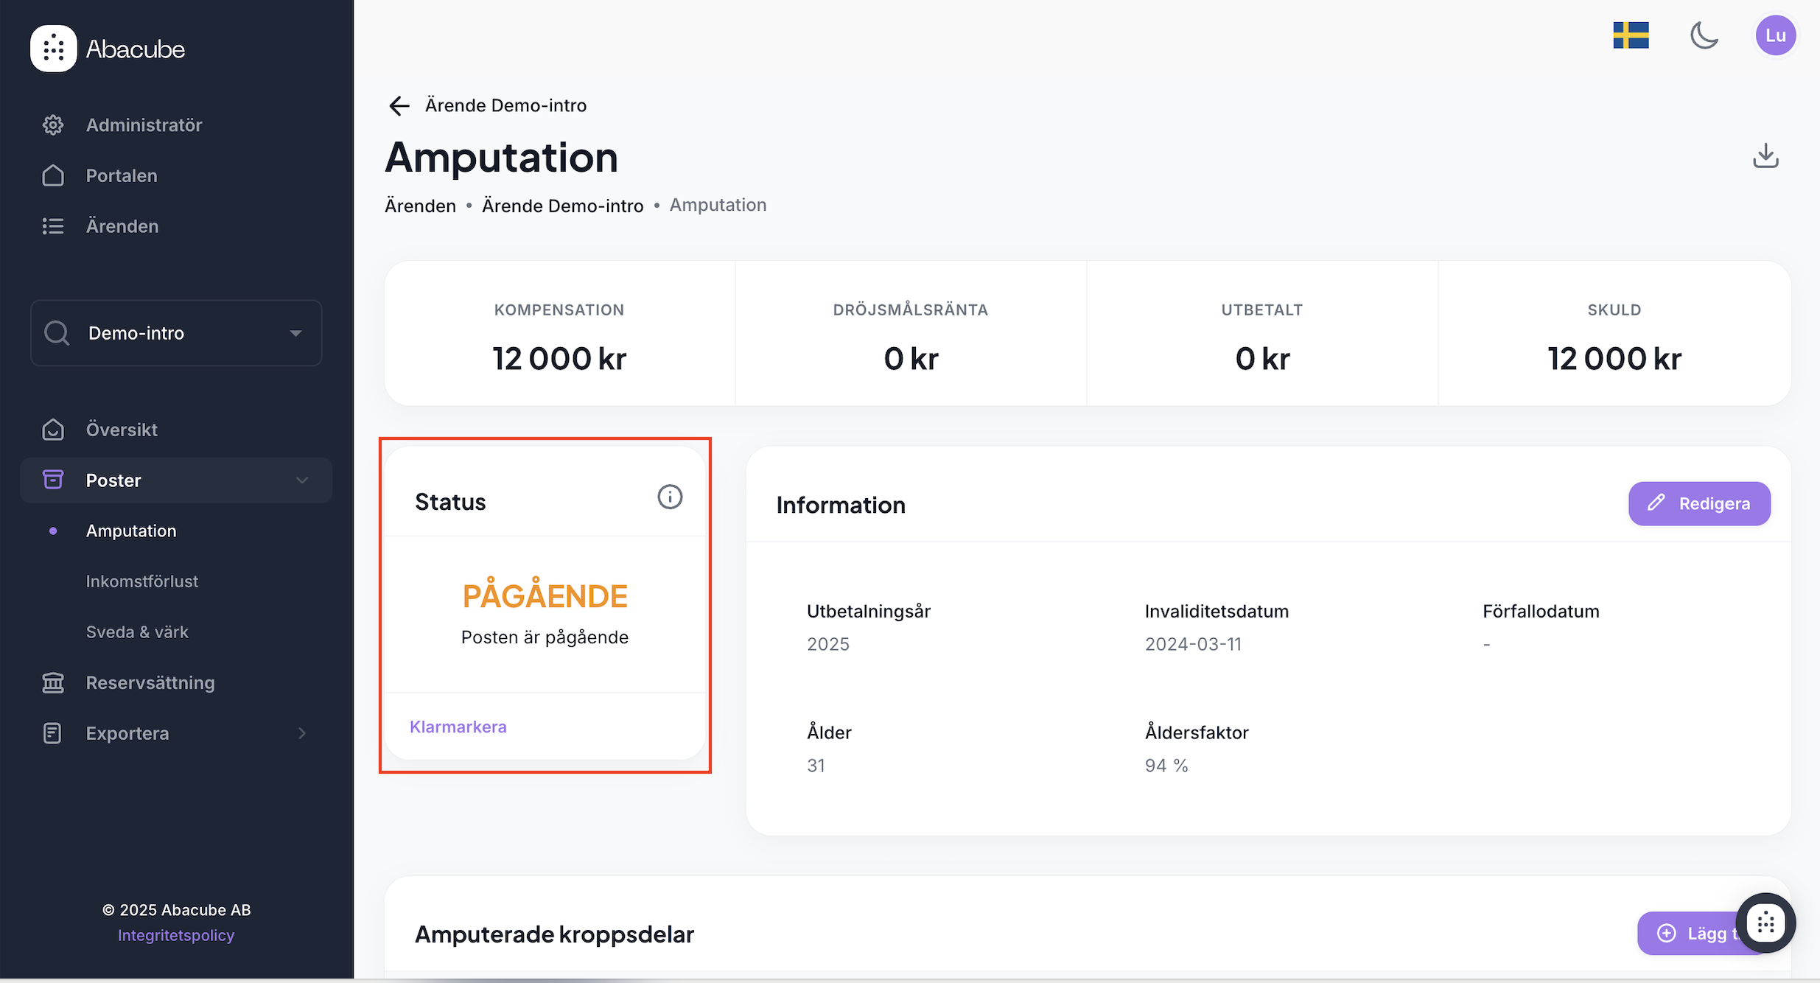Click Ärende Demo-intro in the breadcrumb

click(x=562, y=206)
